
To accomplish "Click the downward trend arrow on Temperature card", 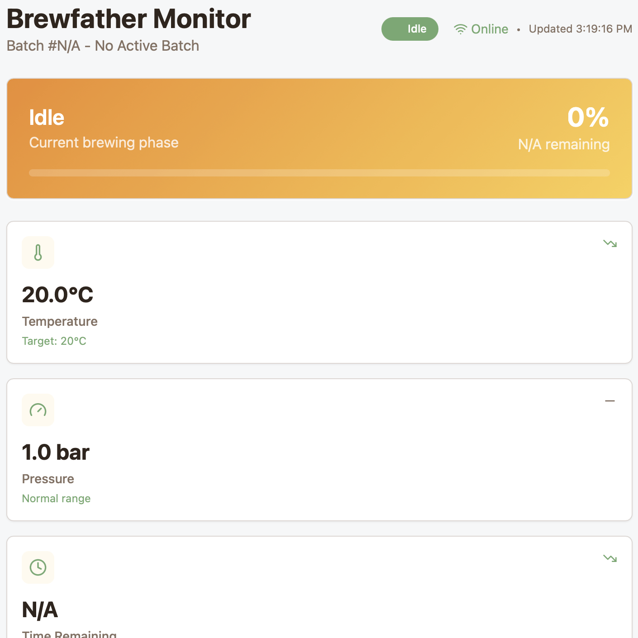I will click(610, 243).
